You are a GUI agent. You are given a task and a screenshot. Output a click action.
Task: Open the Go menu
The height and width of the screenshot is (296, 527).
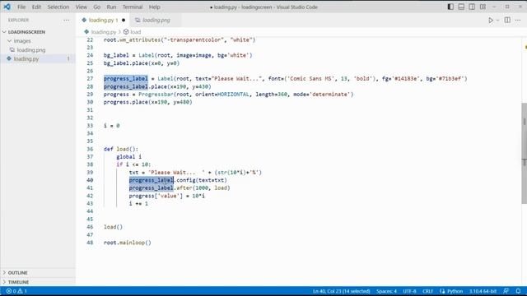coord(97,7)
